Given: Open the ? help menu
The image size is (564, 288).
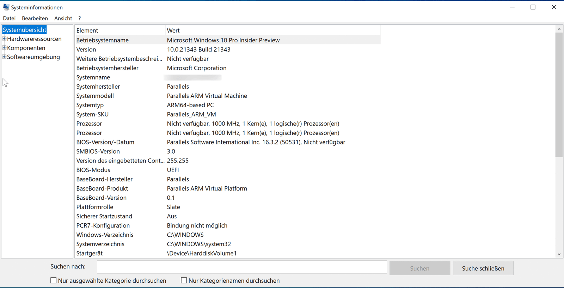Looking at the screenshot, I should click(80, 18).
